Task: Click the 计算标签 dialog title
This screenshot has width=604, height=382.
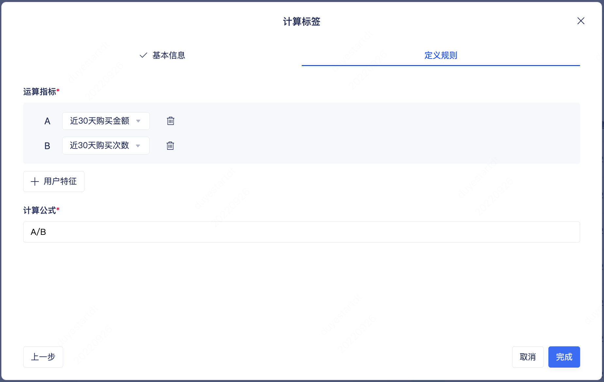Action: pos(302,22)
